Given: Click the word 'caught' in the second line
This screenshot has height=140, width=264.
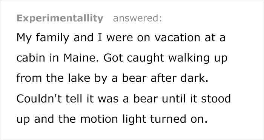Looking at the screenshot, I should (146, 59).
